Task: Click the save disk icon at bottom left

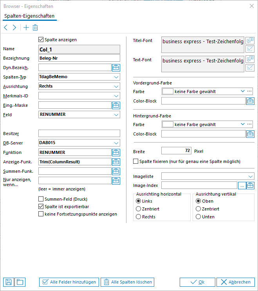Action: [8, 282]
